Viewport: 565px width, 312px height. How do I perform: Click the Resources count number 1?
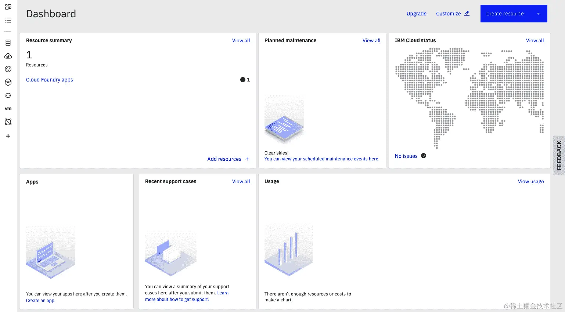[x=29, y=55]
